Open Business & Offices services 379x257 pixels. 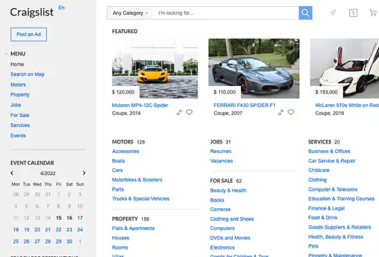tap(329, 151)
